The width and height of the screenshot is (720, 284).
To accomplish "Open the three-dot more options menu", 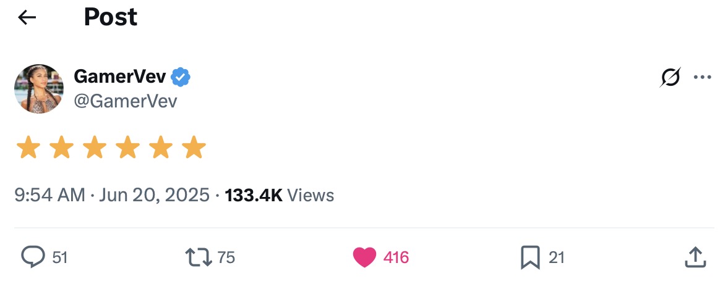I will click(703, 78).
